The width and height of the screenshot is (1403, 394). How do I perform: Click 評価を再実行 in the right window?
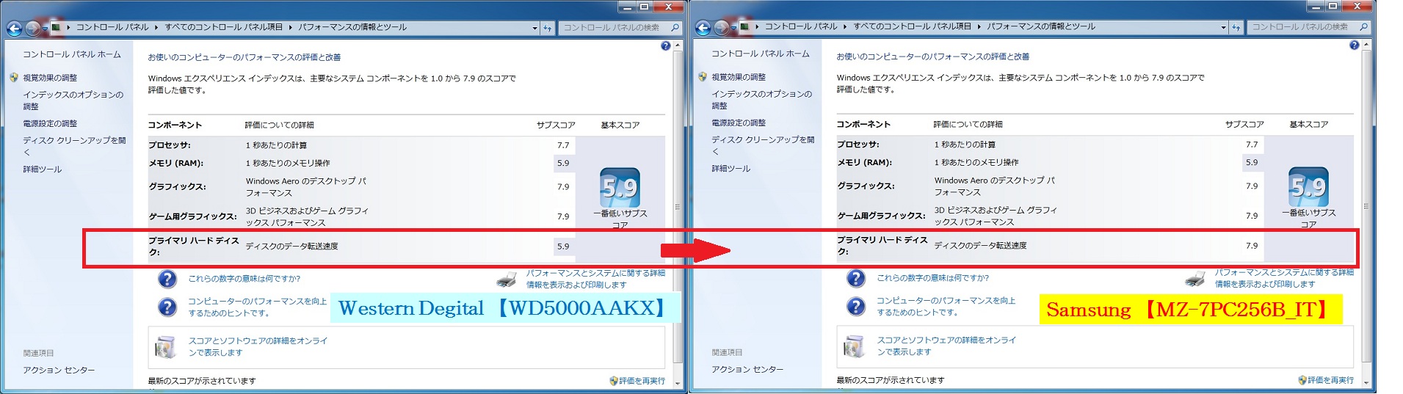click(x=1330, y=380)
